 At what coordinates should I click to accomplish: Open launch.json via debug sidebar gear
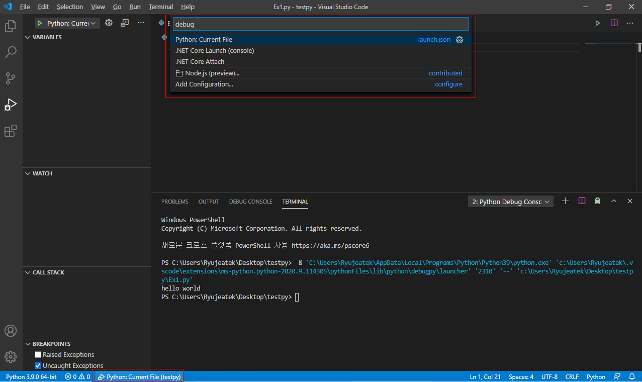click(x=109, y=23)
